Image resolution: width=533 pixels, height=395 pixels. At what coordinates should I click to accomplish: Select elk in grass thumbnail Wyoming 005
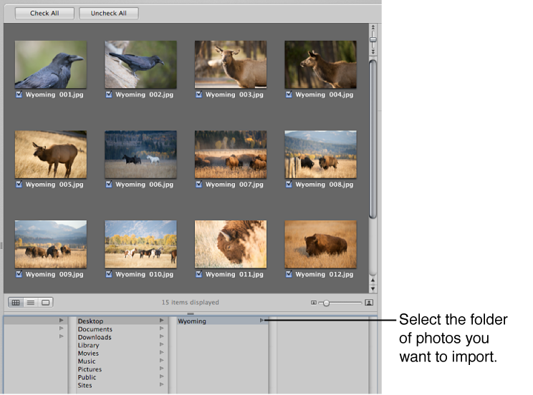51,154
